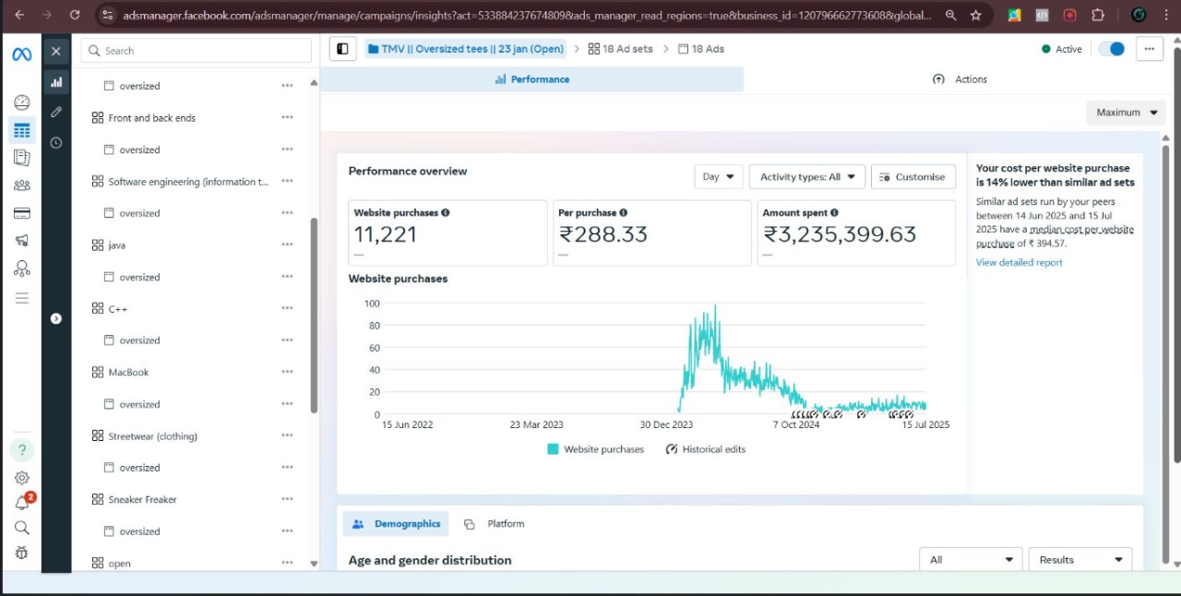Screen dimensions: 1181x596
Task: Open the Customise options for performance overview
Action: coord(913,176)
